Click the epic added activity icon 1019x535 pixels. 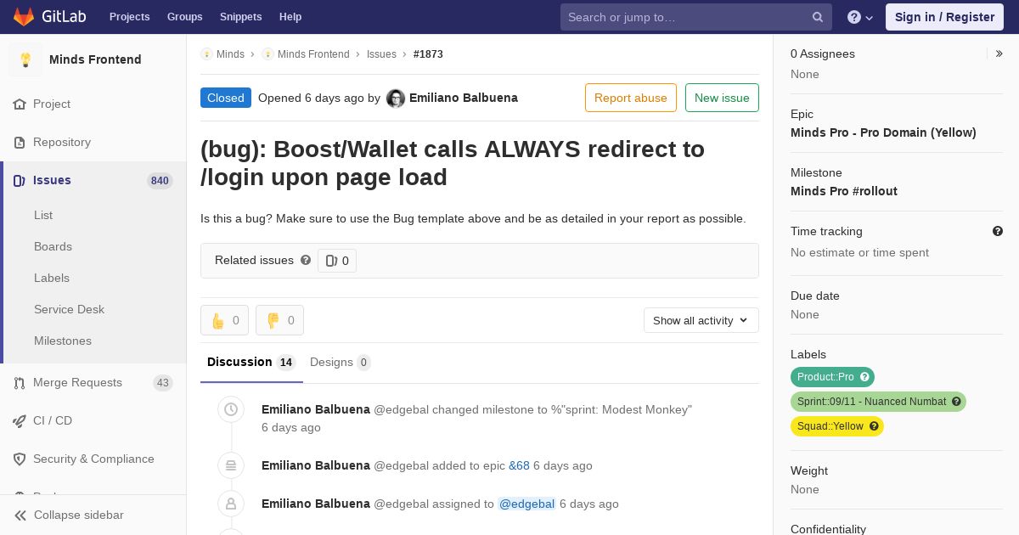coord(231,465)
